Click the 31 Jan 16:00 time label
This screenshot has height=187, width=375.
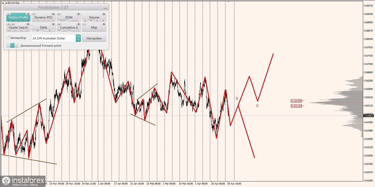point(137,184)
